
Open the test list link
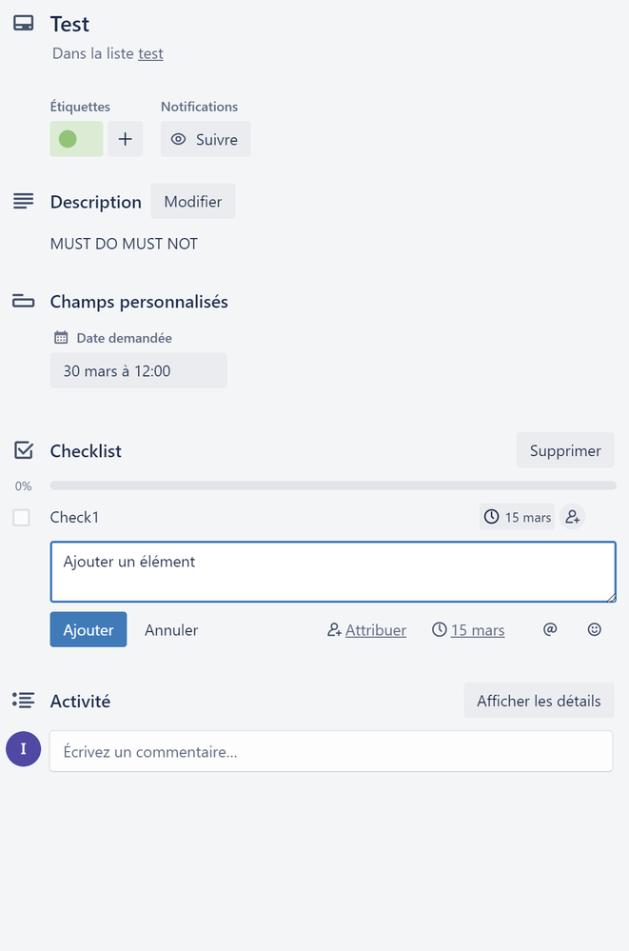pyautogui.click(x=150, y=53)
